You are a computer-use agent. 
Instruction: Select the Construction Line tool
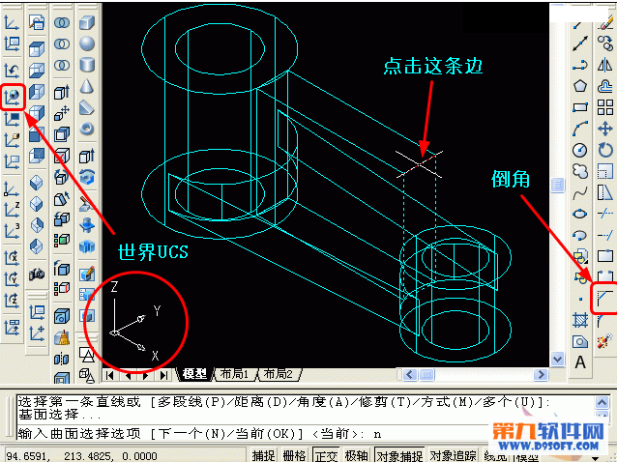click(x=580, y=43)
